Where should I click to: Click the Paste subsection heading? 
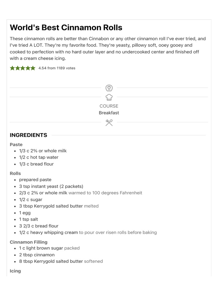(x=16, y=144)
